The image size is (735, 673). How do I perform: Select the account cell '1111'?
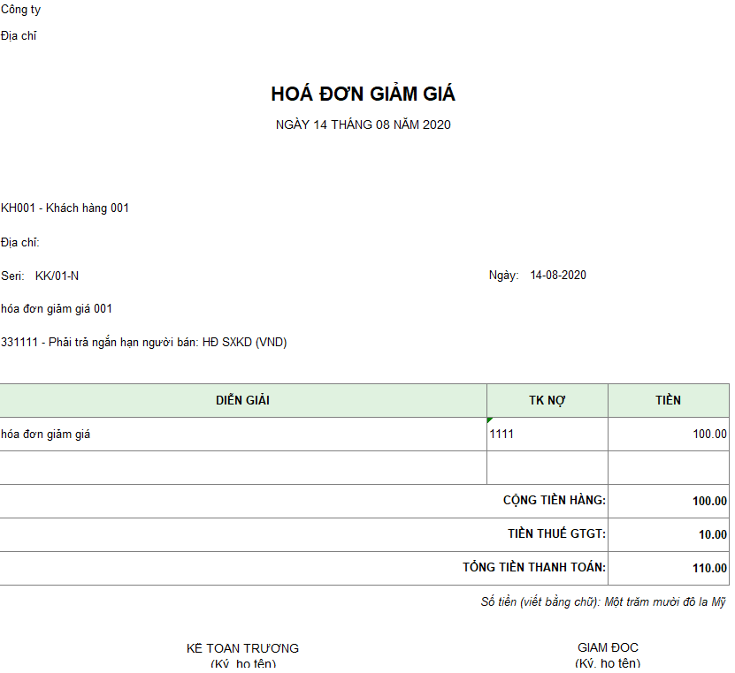pyautogui.click(x=547, y=435)
